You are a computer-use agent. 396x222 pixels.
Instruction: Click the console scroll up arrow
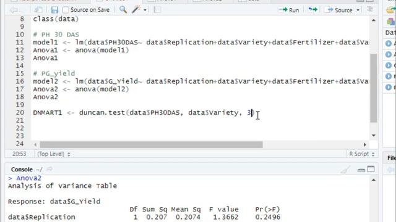coord(374,180)
